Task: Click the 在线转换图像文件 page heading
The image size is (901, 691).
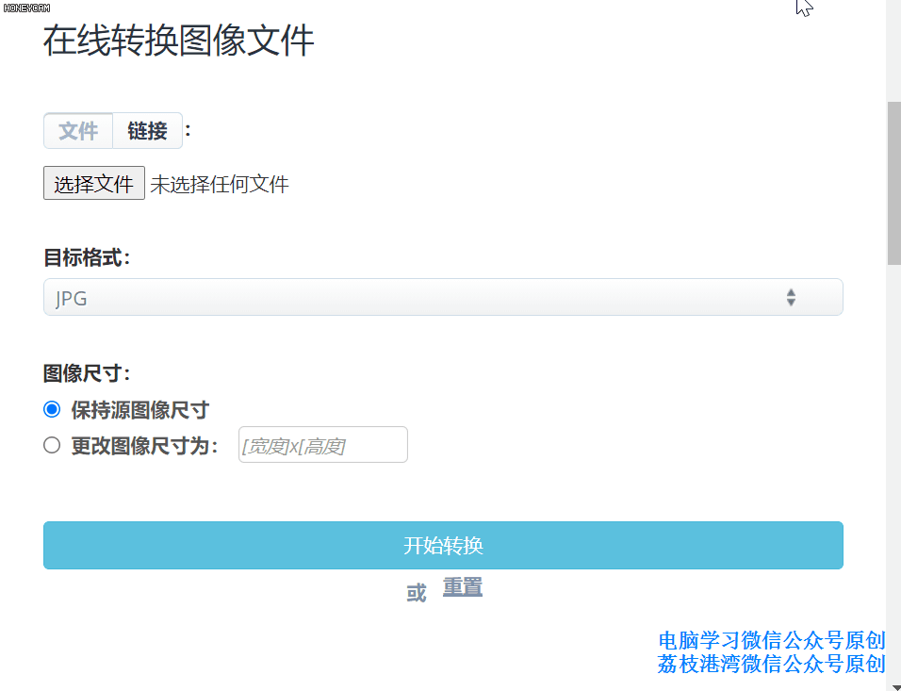Action: (179, 41)
